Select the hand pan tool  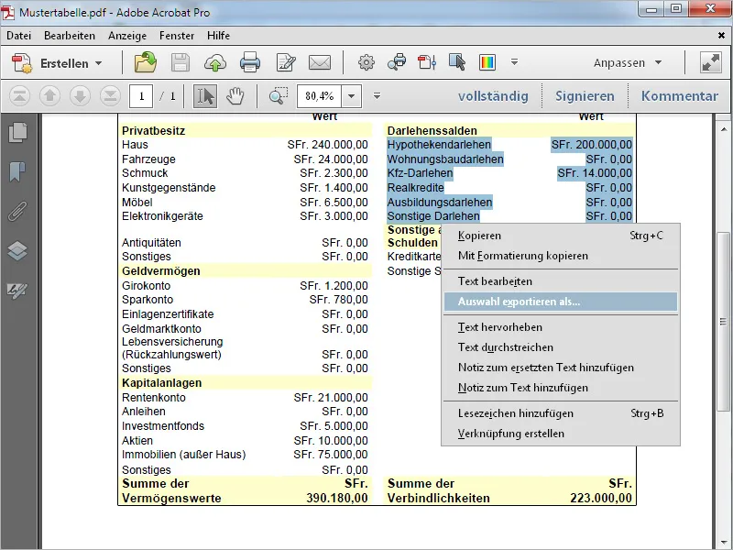click(235, 96)
